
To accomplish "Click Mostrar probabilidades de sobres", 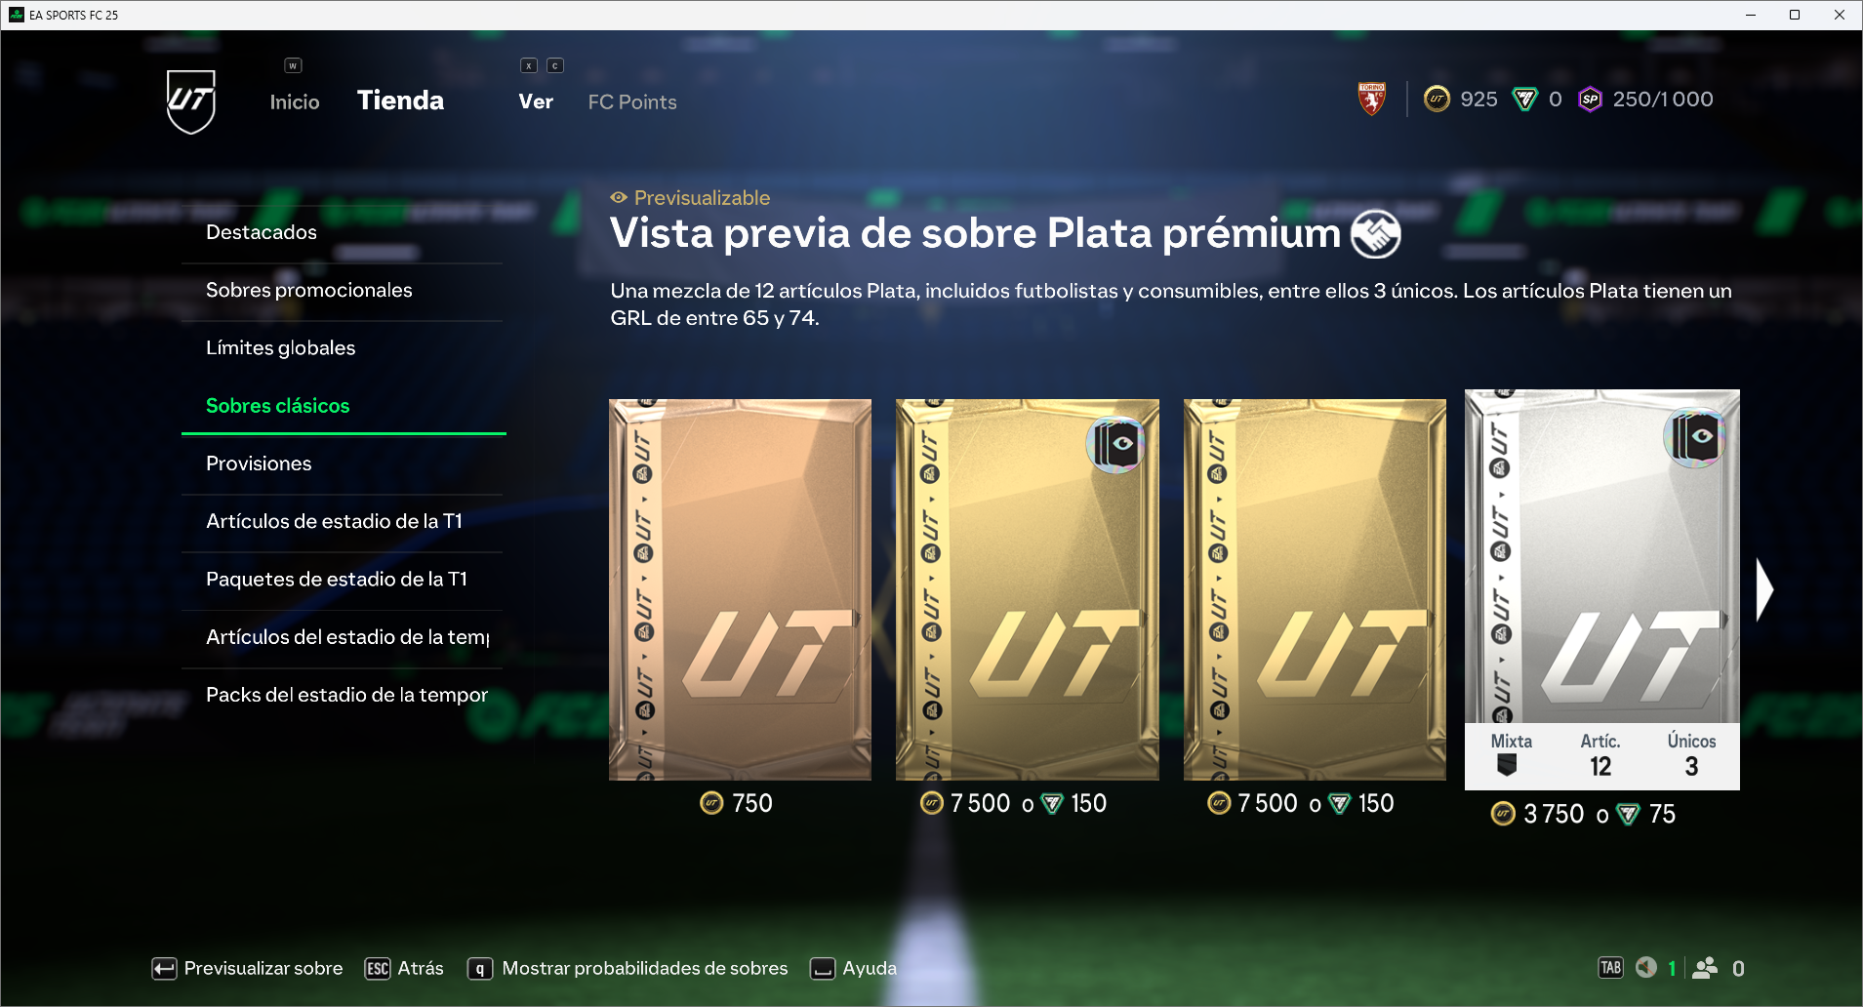I will tap(628, 968).
